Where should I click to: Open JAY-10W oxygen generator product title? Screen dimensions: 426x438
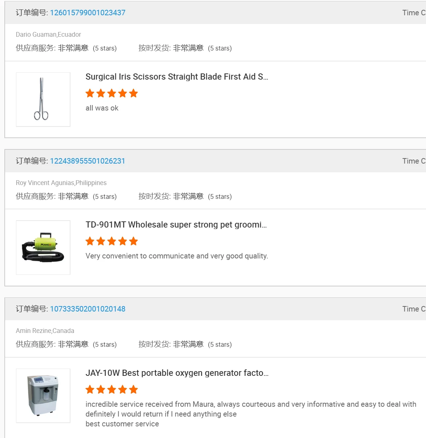(177, 373)
